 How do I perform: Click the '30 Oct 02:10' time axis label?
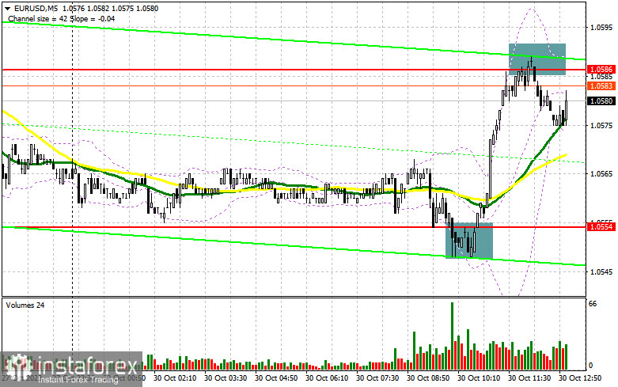tap(175, 378)
